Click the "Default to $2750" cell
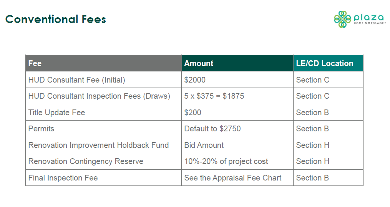The image size is (390, 207). (212, 129)
